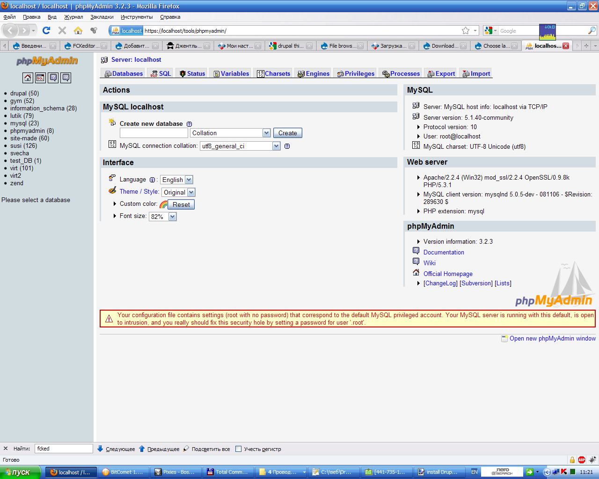Toggle the match case checkbox (Учесть регистр)
This screenshot has height=479, width=599.
238,449
